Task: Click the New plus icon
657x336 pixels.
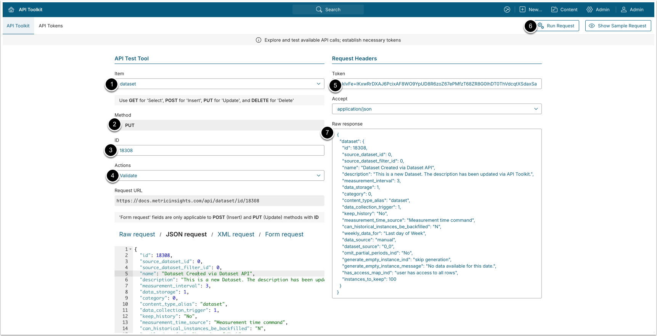Action: 522,10
